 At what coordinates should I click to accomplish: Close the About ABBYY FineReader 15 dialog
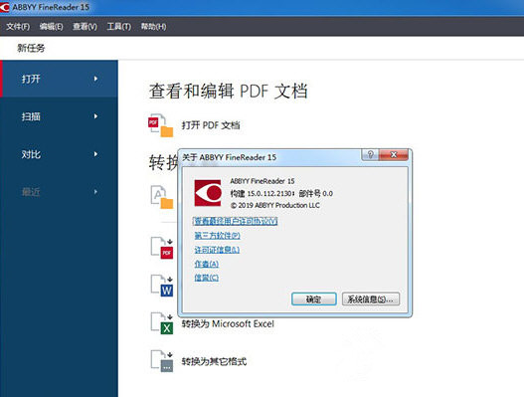(394, 155)
